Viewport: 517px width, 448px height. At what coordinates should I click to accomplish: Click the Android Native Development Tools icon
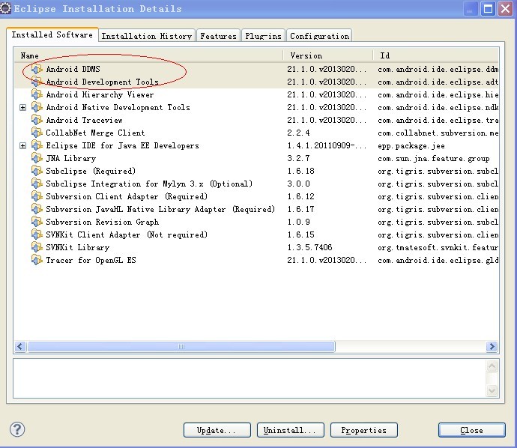(37, 107)
